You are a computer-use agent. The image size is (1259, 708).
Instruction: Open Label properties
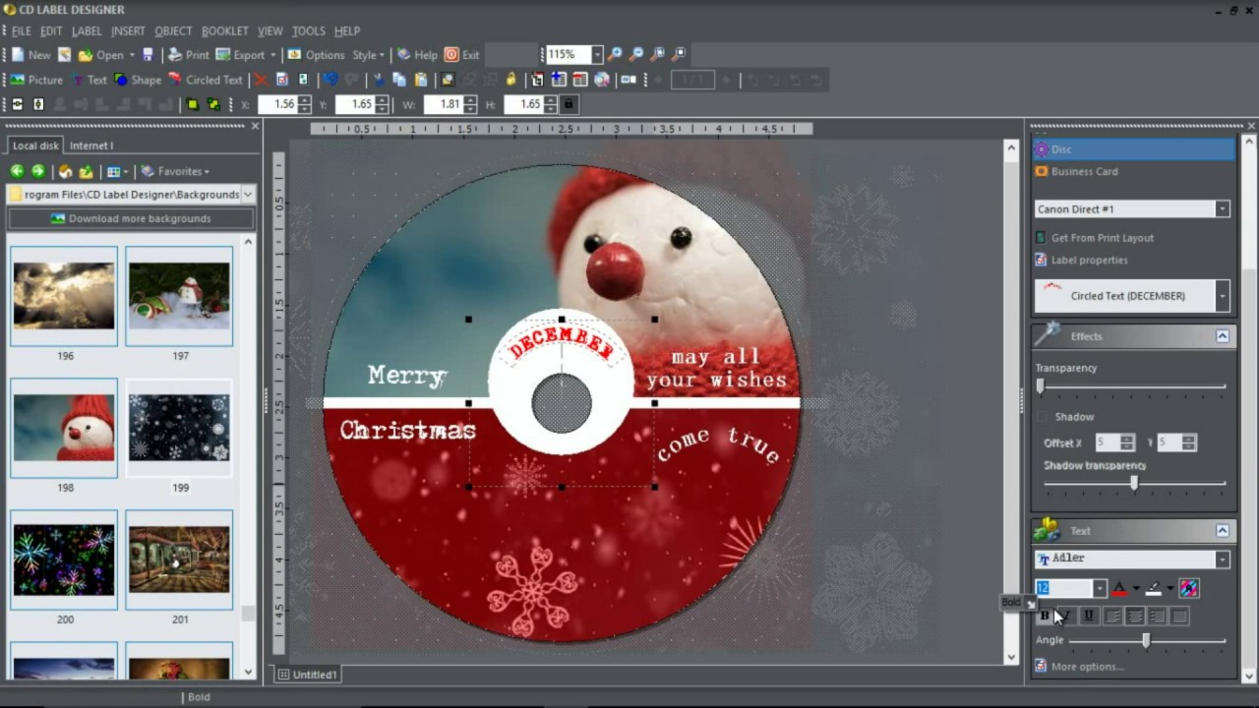click(x=1089, y=261)
